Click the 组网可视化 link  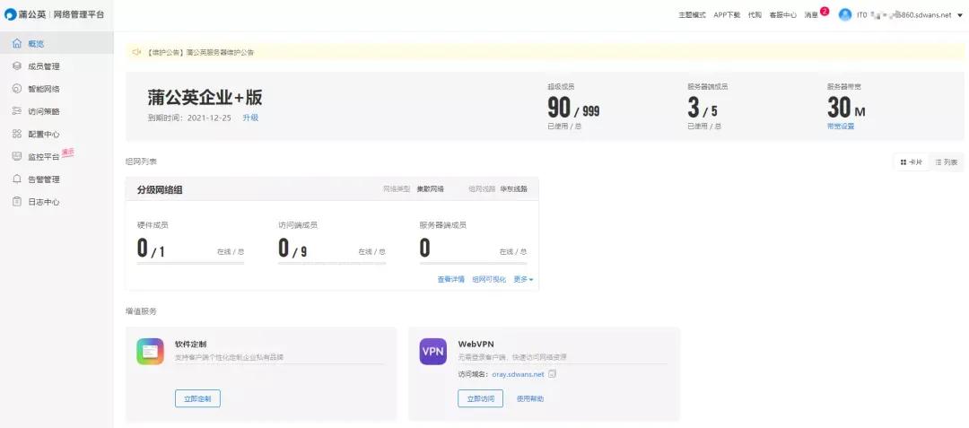pos(490,280)
